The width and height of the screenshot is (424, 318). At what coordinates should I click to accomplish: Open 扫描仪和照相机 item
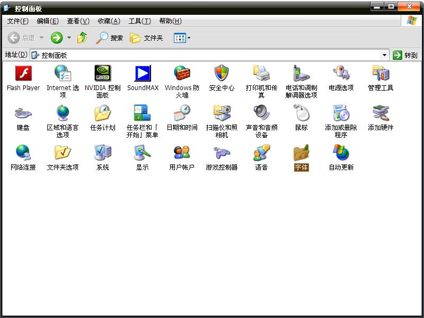click(222, 121)
